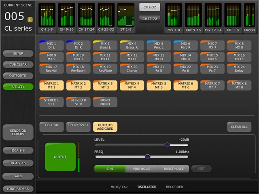Toggle MIX 3 Brass L assignment

(x=105, y=45)
